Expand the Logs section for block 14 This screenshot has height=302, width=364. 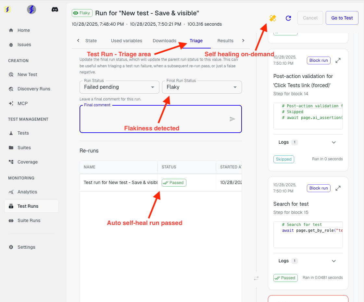click(x=334, y=142)
